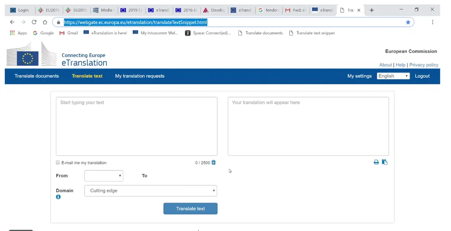Open the Google bookmark

44,33
